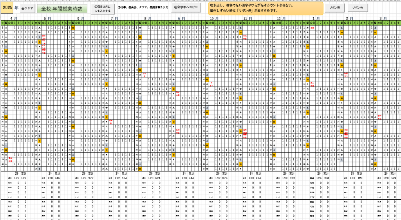
Task: Select the 11 月 month heading
Action: (x=247, y=18)
